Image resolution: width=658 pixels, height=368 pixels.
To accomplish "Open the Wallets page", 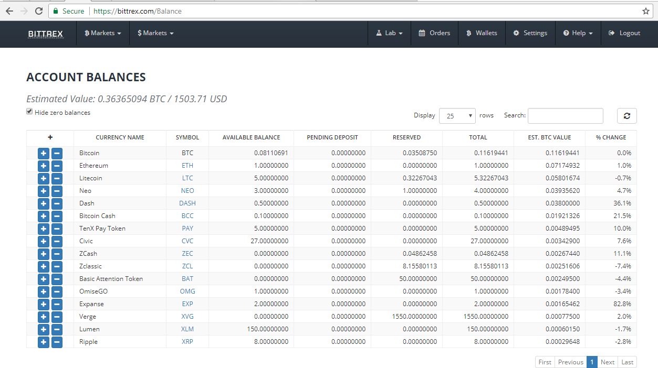I will pyautogui.click(x=482, y=33).
